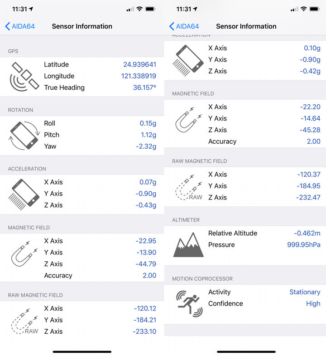Tap the Motion Coprocessor running figure icon
The width and height of the screenshot is (326, 356).
pyautogui.click(x=188, y=303)
